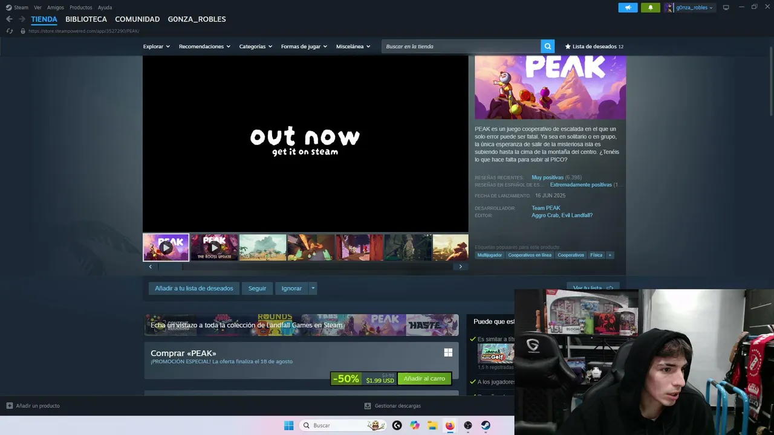774x435 pixels.
Task: Open Extremadamente positivas Spanish reviews link
Action: [580, 185]
